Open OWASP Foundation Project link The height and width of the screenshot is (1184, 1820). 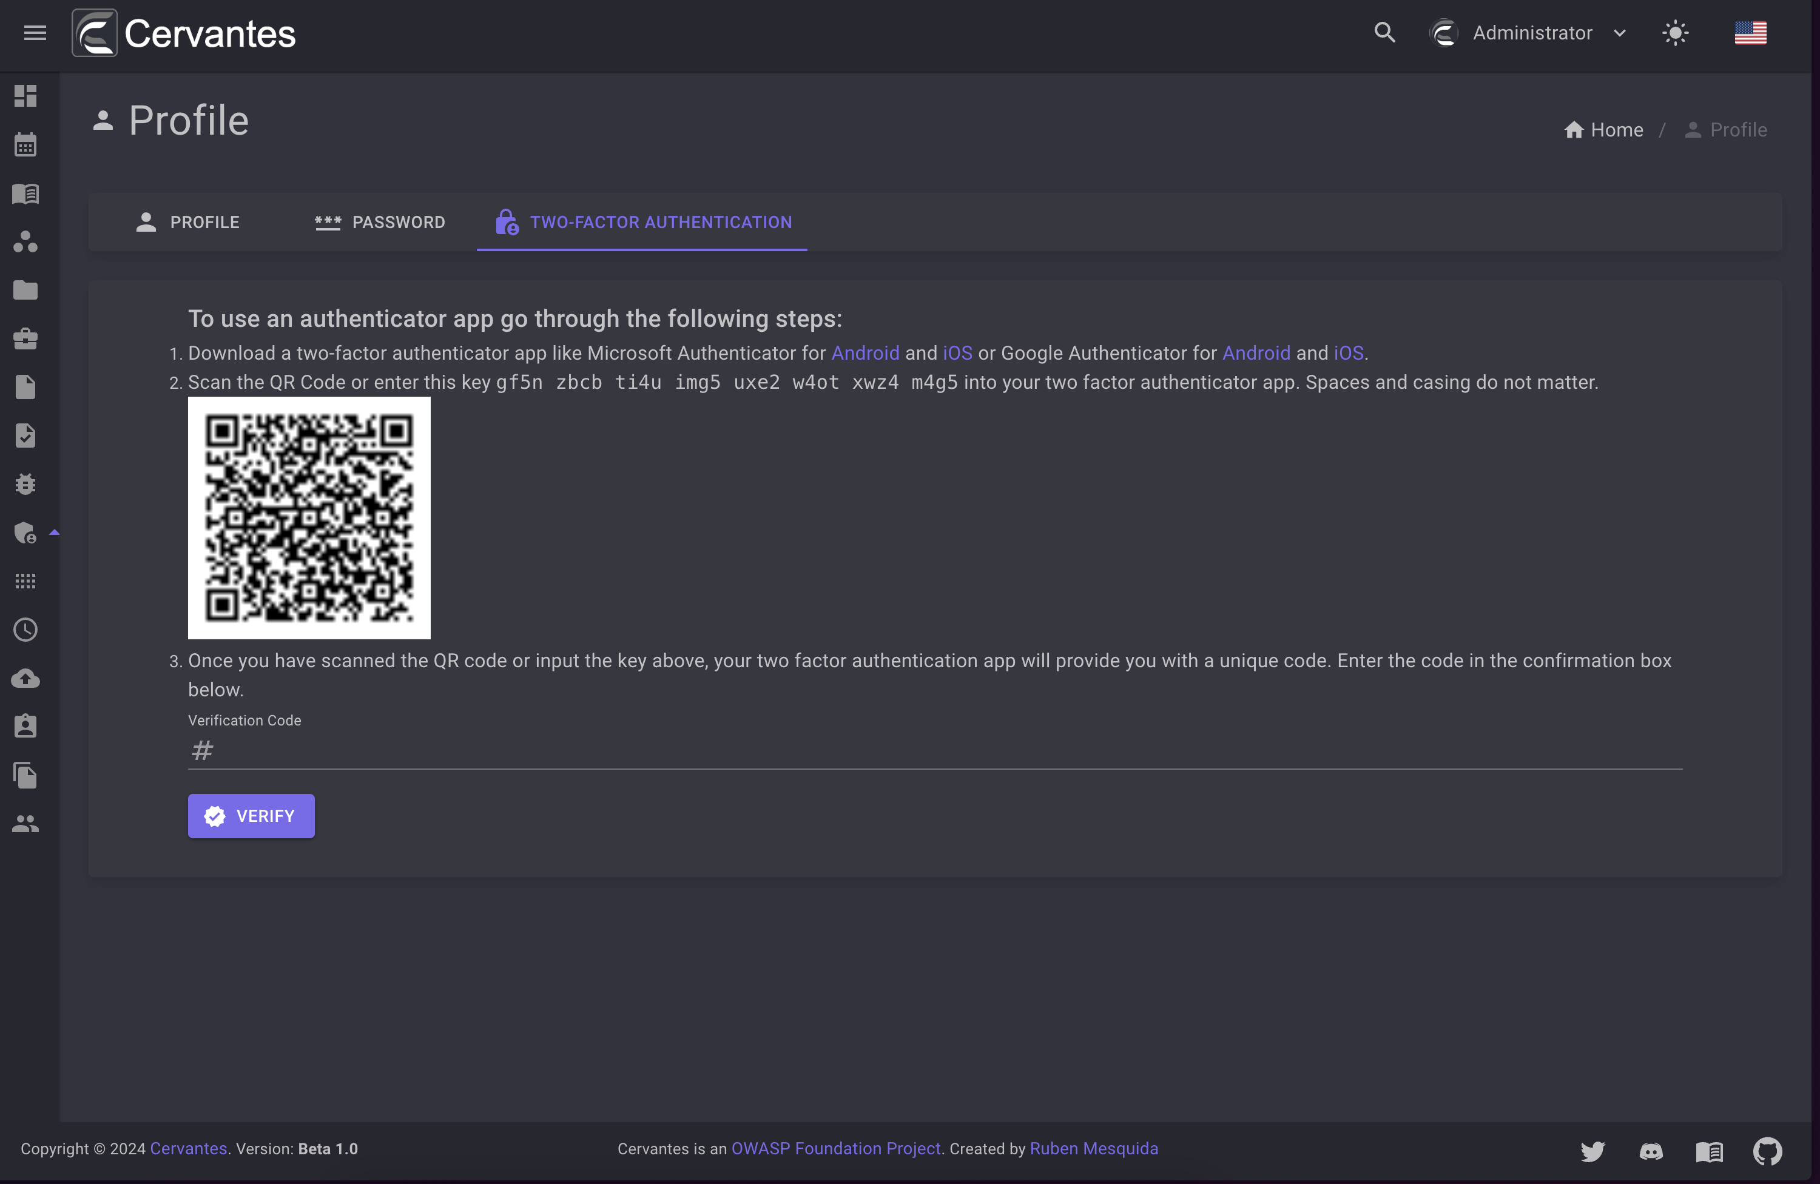pos(836,1149)
